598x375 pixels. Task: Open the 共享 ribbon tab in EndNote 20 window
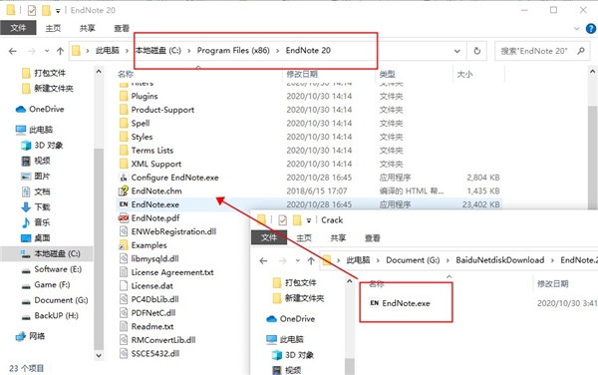tap(88, 28)
